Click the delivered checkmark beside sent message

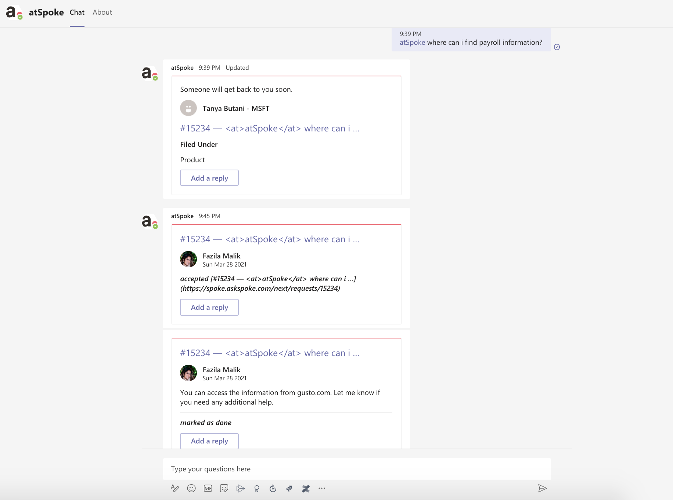[557, 47]
